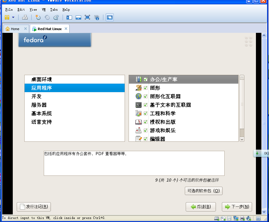Viewport: 269px width, 222px height.
Task: Disable the 工程和科学 package group
Action: (x=145, y=113)
